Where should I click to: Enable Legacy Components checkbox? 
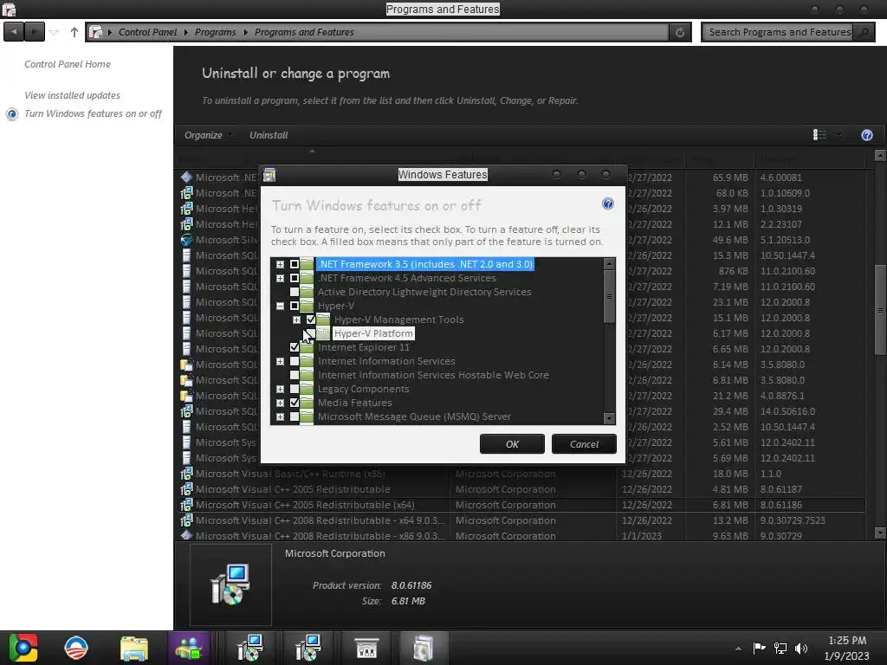click(x=295, y=389)
